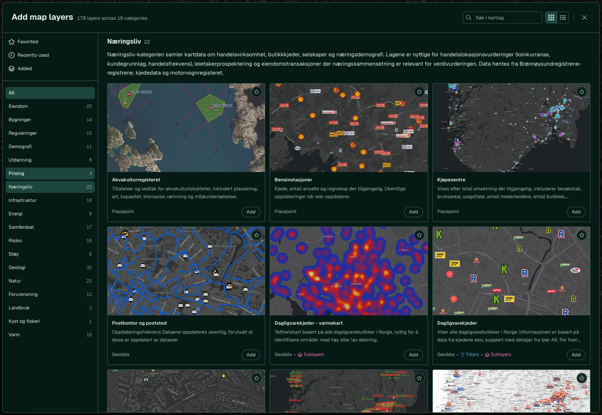Open the Infrastruktur category

tap(50, 200)
